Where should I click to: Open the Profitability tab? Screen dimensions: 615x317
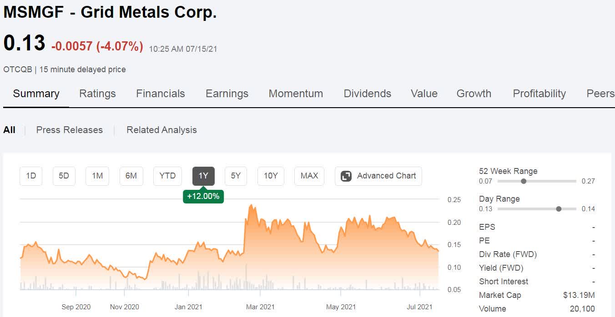(x=539, y=94)
